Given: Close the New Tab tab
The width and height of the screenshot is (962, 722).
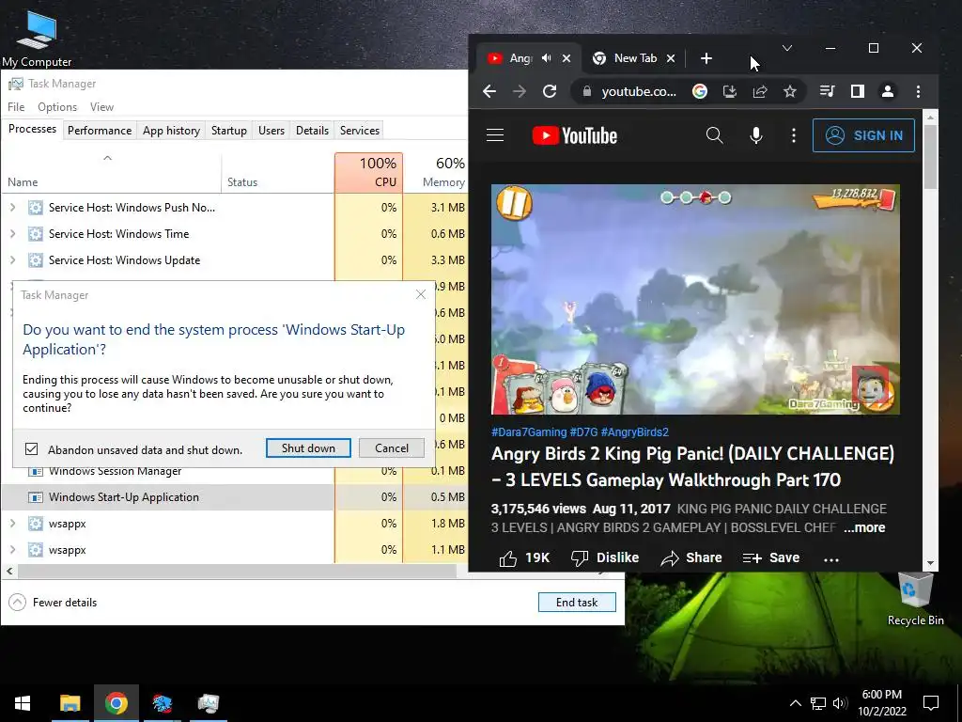Looking at the screenshot, I should pyautogui.click(x=671, y=58).
